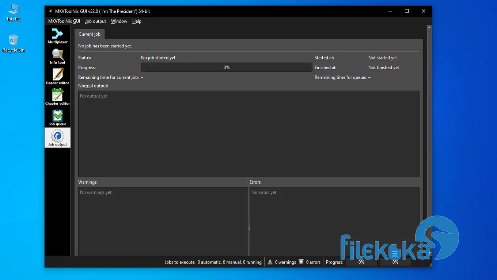Click the 'Not started yet' value
The width and height of the screenshot is (497, 280).
[383, 58]
